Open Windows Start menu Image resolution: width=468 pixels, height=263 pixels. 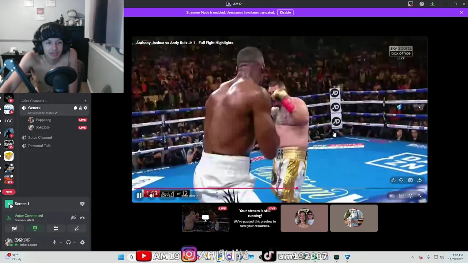point(121,257)
